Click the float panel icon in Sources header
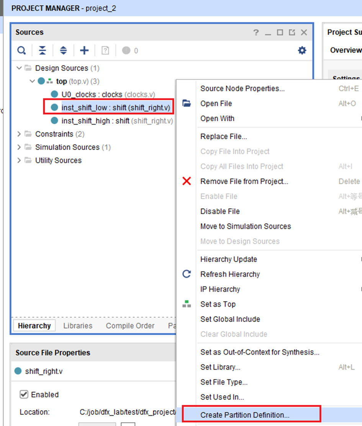The width and height of the screenshot is (362, 426). [292, 33]
